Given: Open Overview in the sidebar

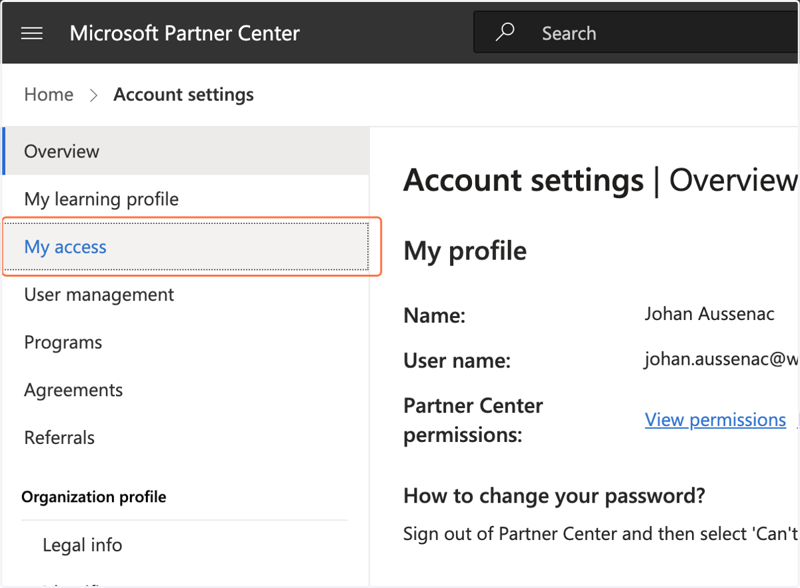Looking at the screenshot, I should coord(186,151).
